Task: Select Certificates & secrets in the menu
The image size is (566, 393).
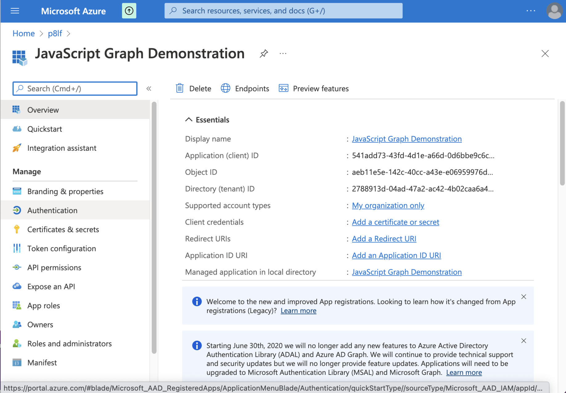Action: pyautogui.click(x=63, y=229)
